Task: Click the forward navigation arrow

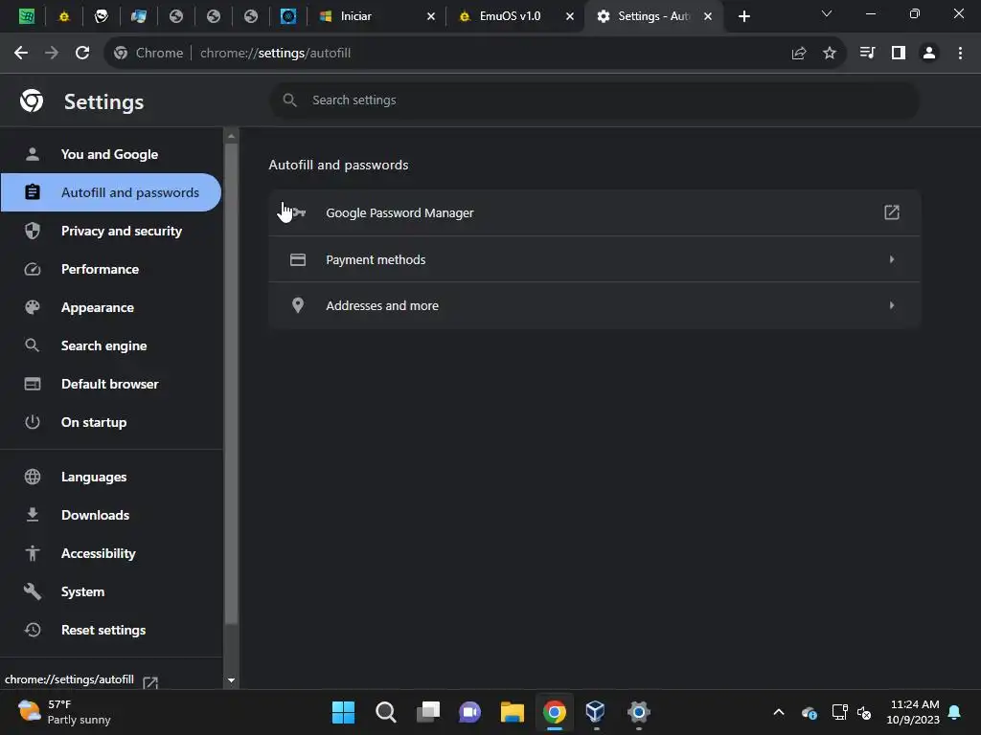Action: [52, 54]
